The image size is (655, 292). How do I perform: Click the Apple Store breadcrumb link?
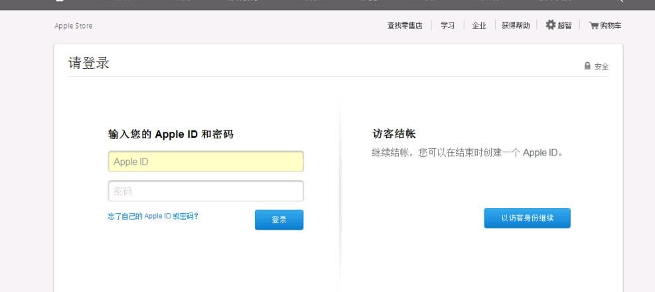[x=74, y=26]
